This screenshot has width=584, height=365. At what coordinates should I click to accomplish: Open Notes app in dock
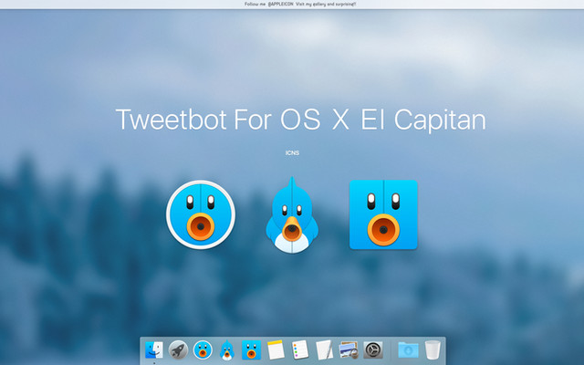click(276, 349)
